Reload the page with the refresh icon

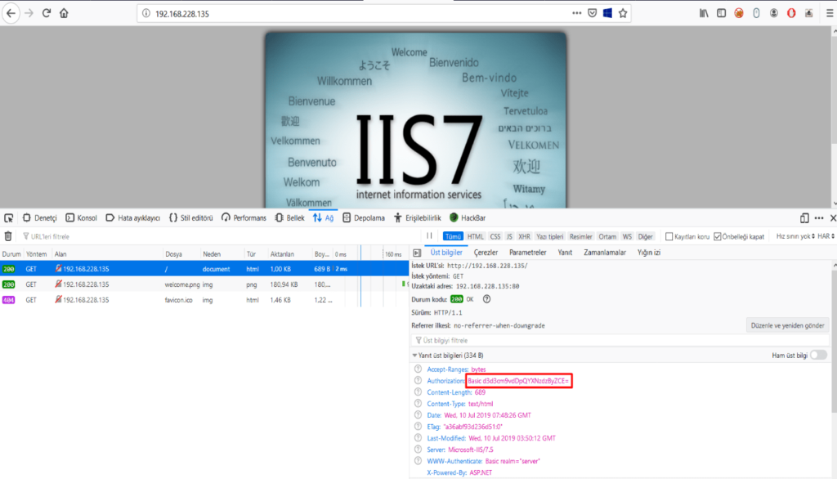point(47,13)
